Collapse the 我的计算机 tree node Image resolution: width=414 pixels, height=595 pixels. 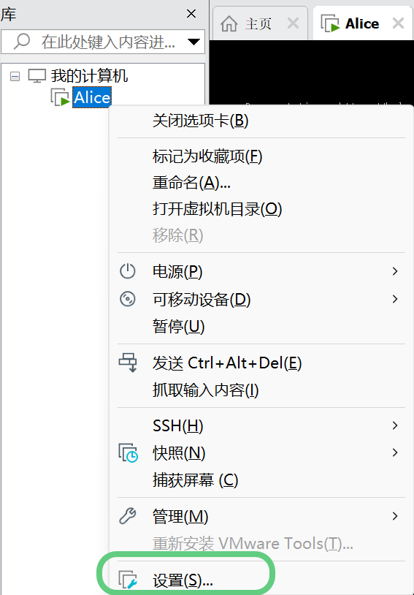15,77
